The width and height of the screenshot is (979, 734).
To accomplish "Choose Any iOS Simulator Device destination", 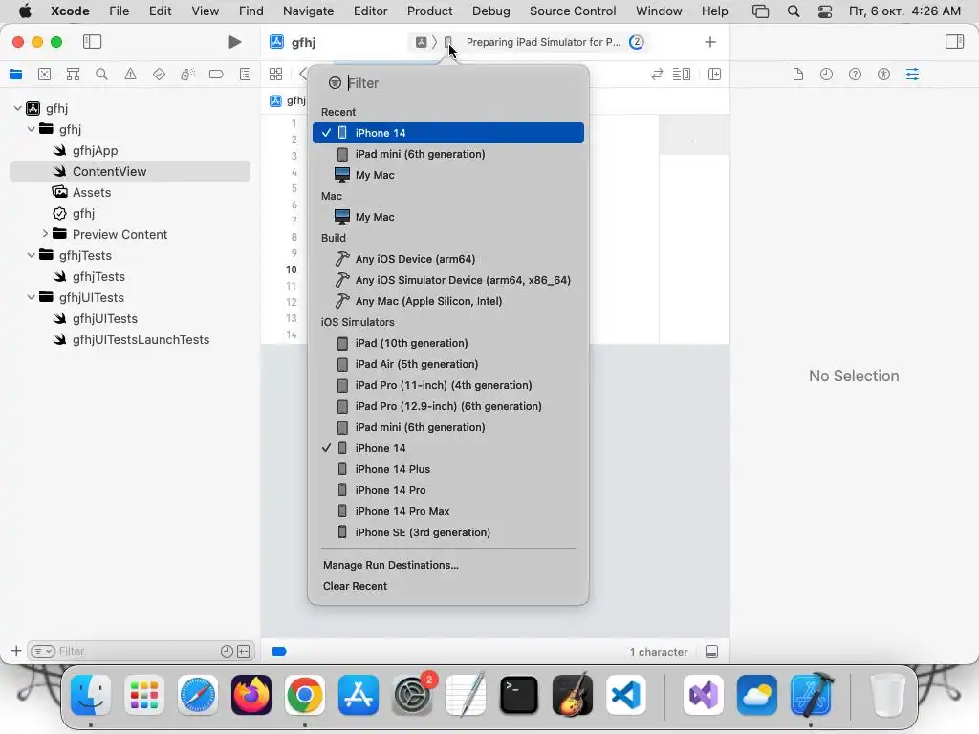I will [x=447, y=280].
